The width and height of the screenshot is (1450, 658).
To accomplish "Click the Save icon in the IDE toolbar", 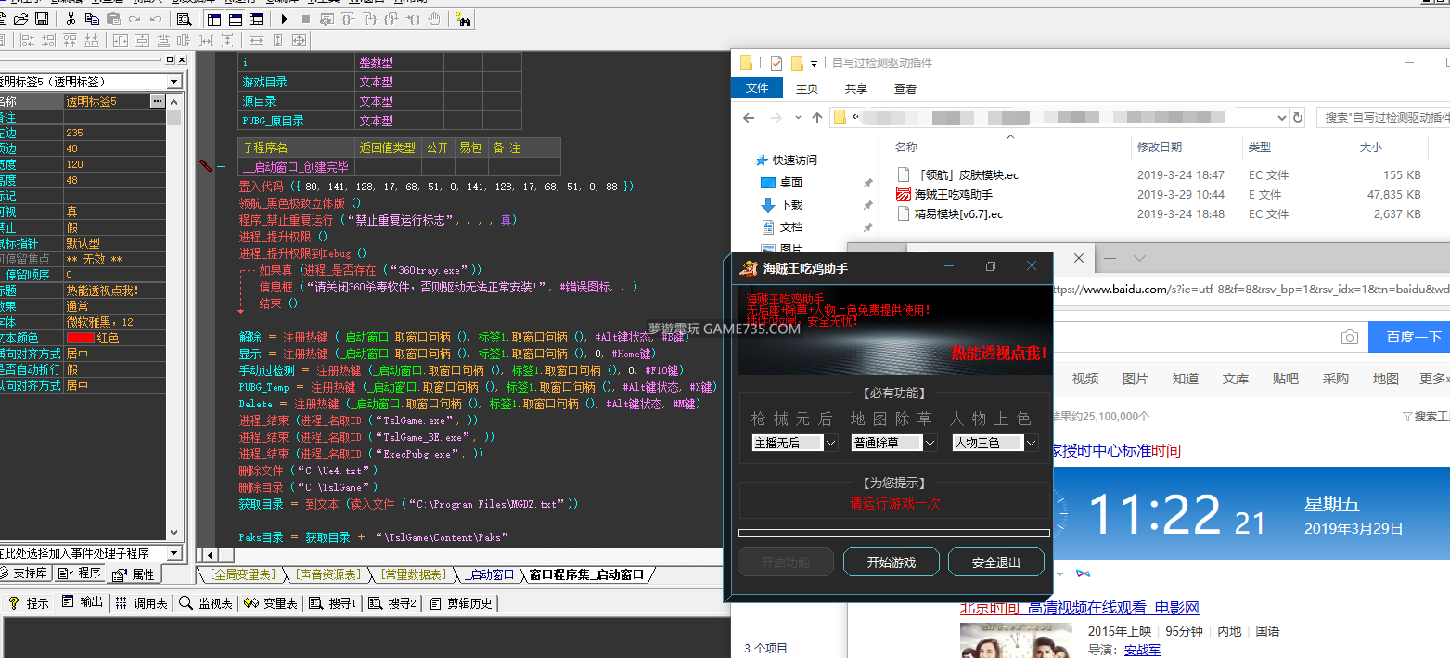I will (x=42, y=19).
